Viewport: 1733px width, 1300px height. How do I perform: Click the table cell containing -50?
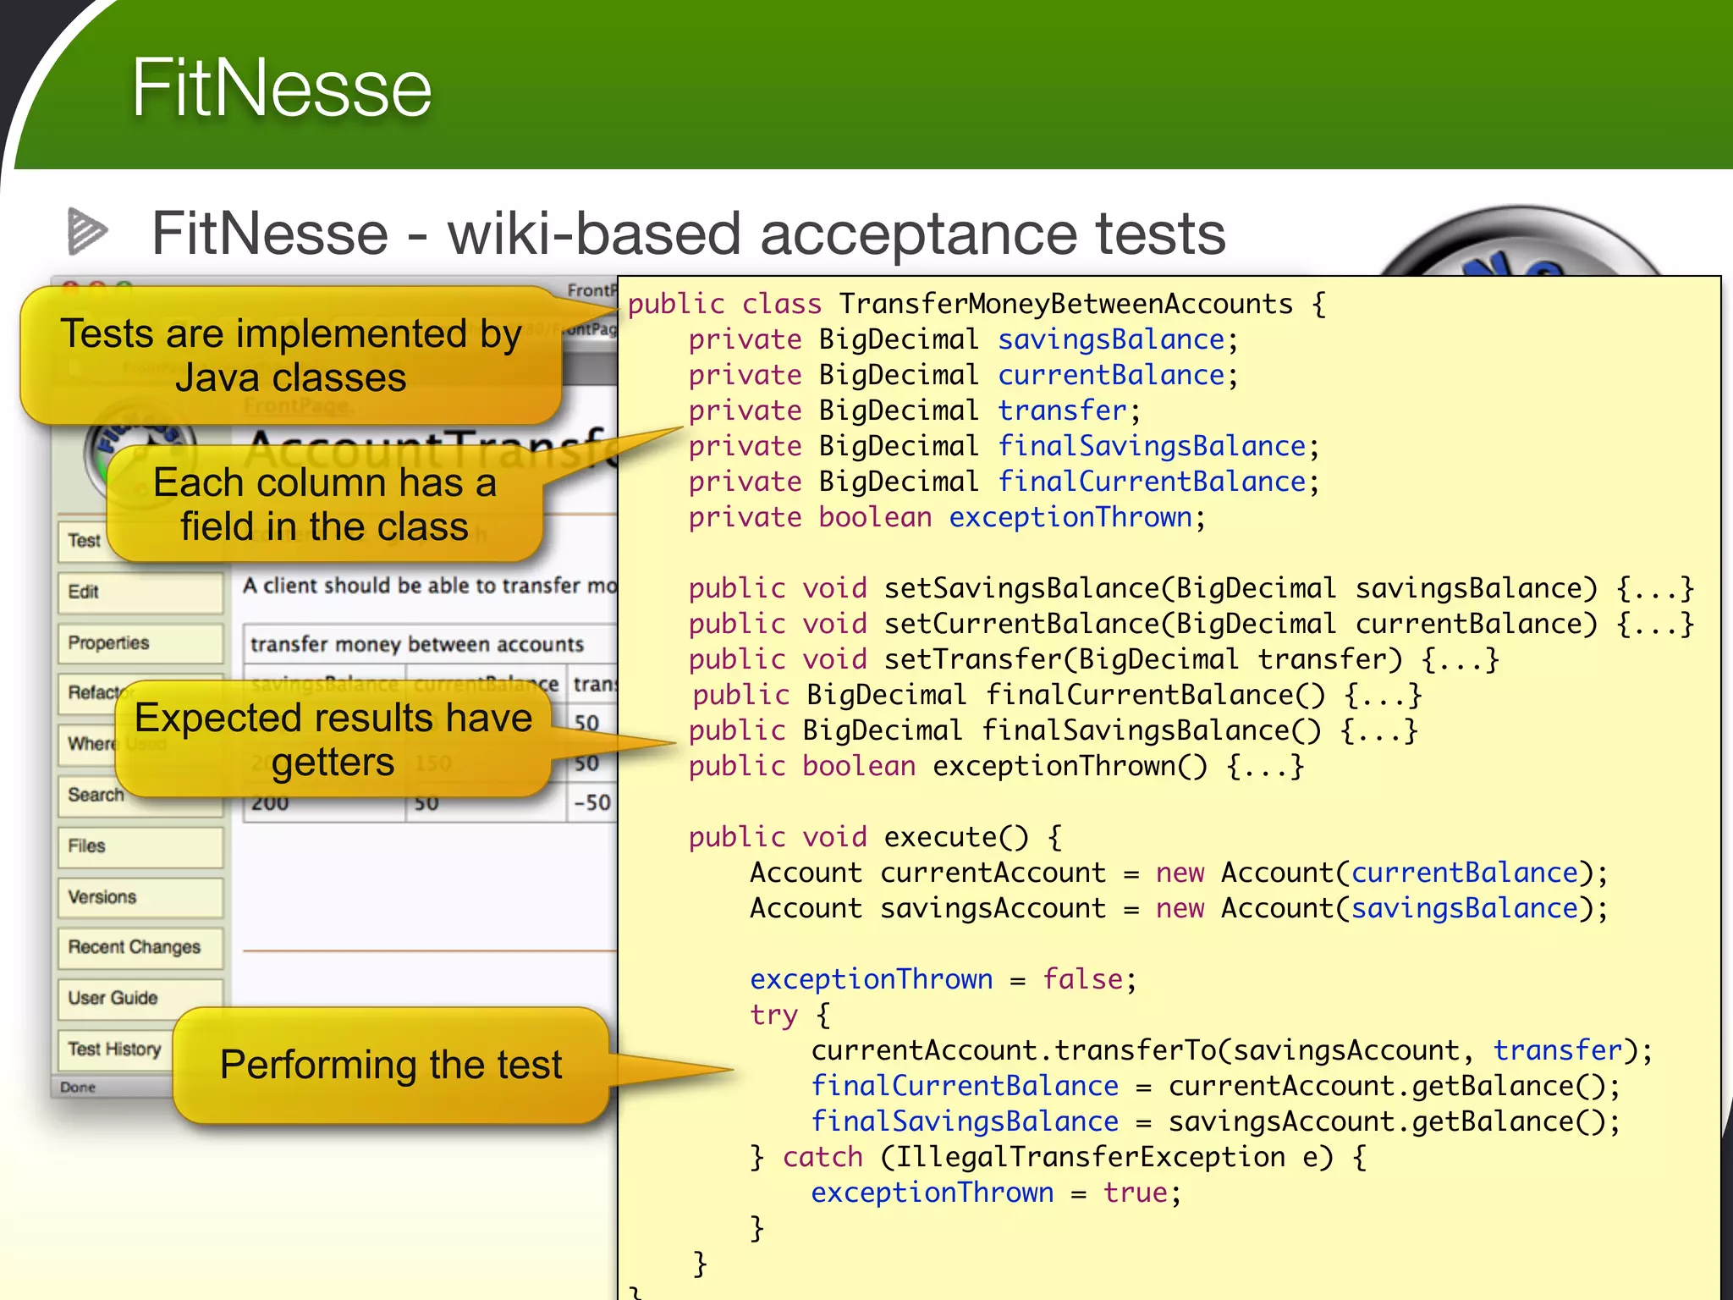click(592, 802)
